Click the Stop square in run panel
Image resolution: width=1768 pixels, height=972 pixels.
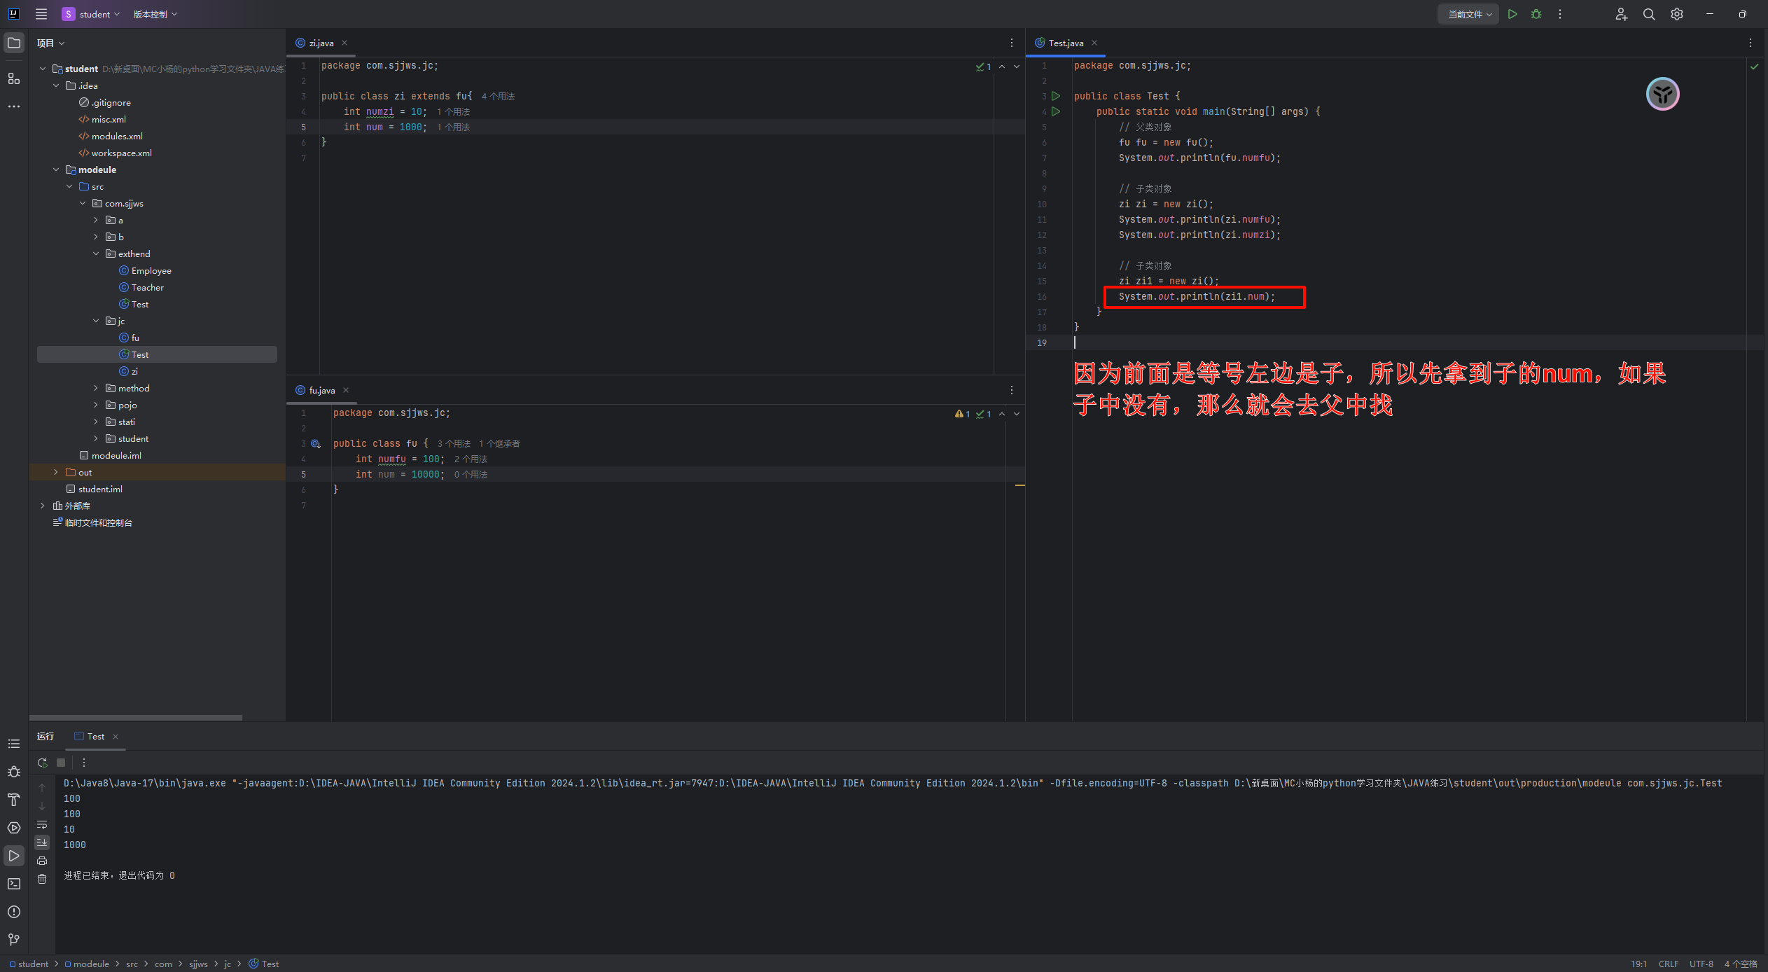61,763
